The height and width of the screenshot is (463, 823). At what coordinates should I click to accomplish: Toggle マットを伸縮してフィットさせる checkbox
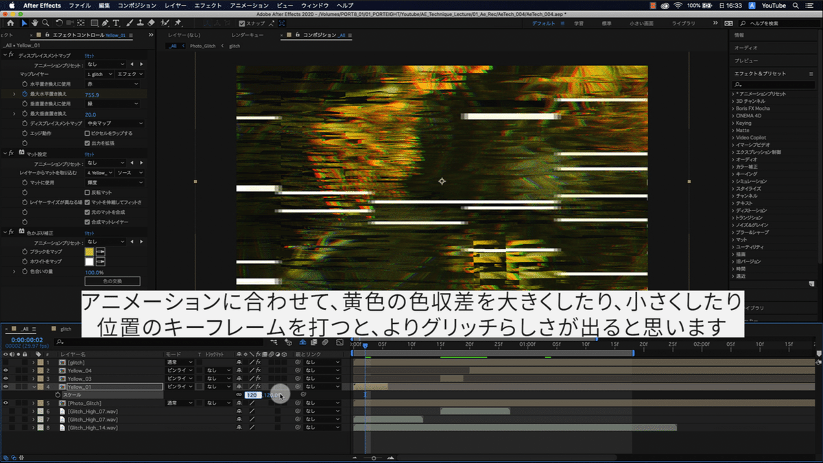pyautogui.click(x=87, y=202)
